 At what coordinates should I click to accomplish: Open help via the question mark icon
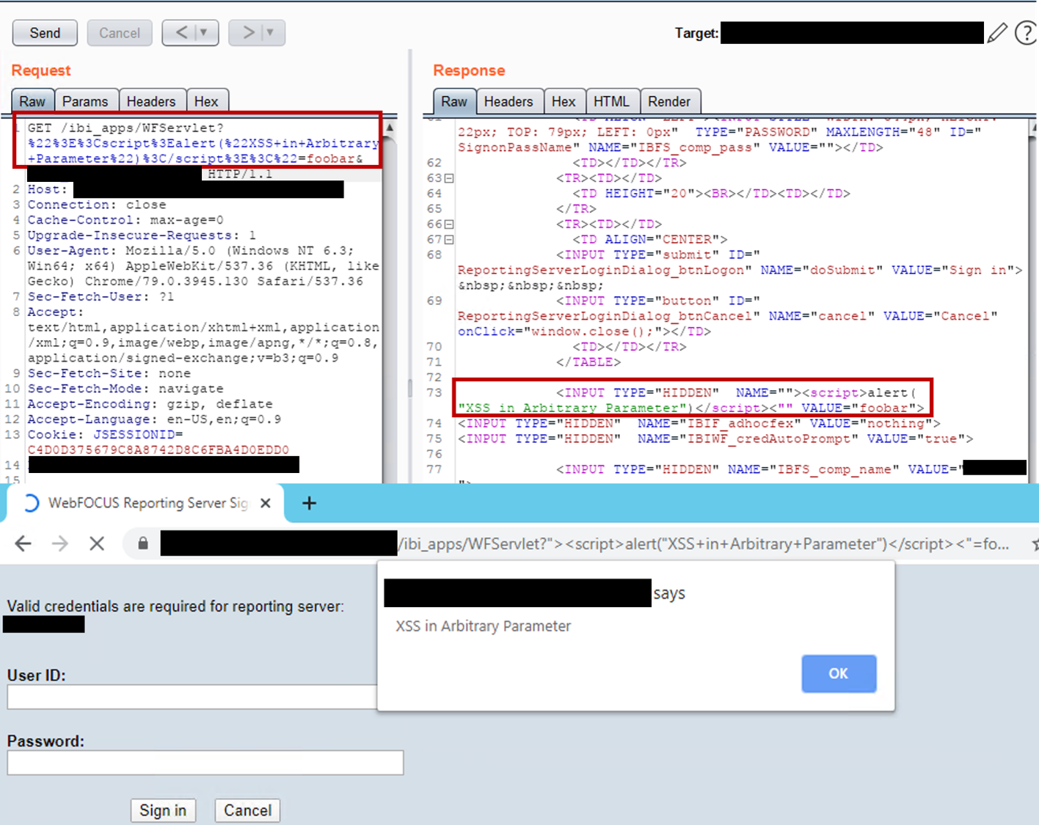click(1026, 33)
